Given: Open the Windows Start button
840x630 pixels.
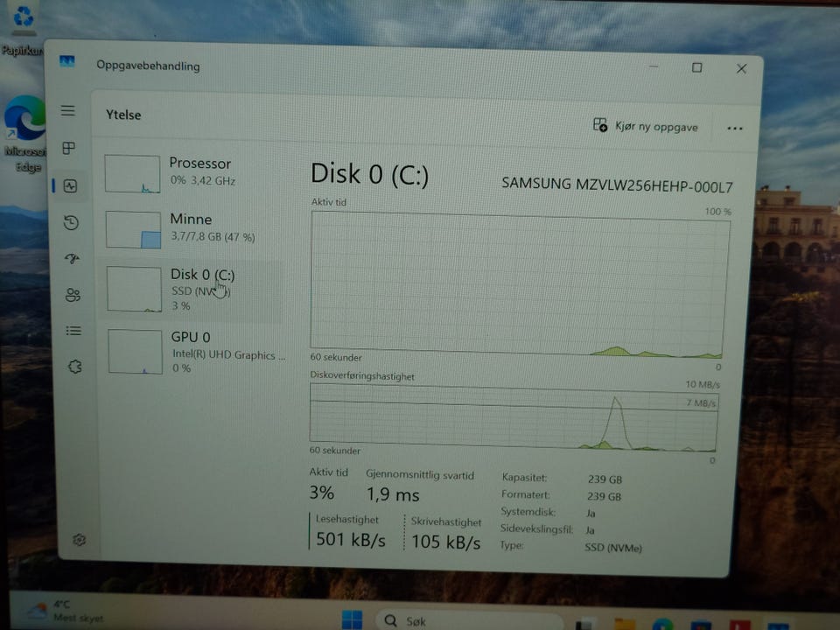Looking at the screenshot, I should pos(352,619).
